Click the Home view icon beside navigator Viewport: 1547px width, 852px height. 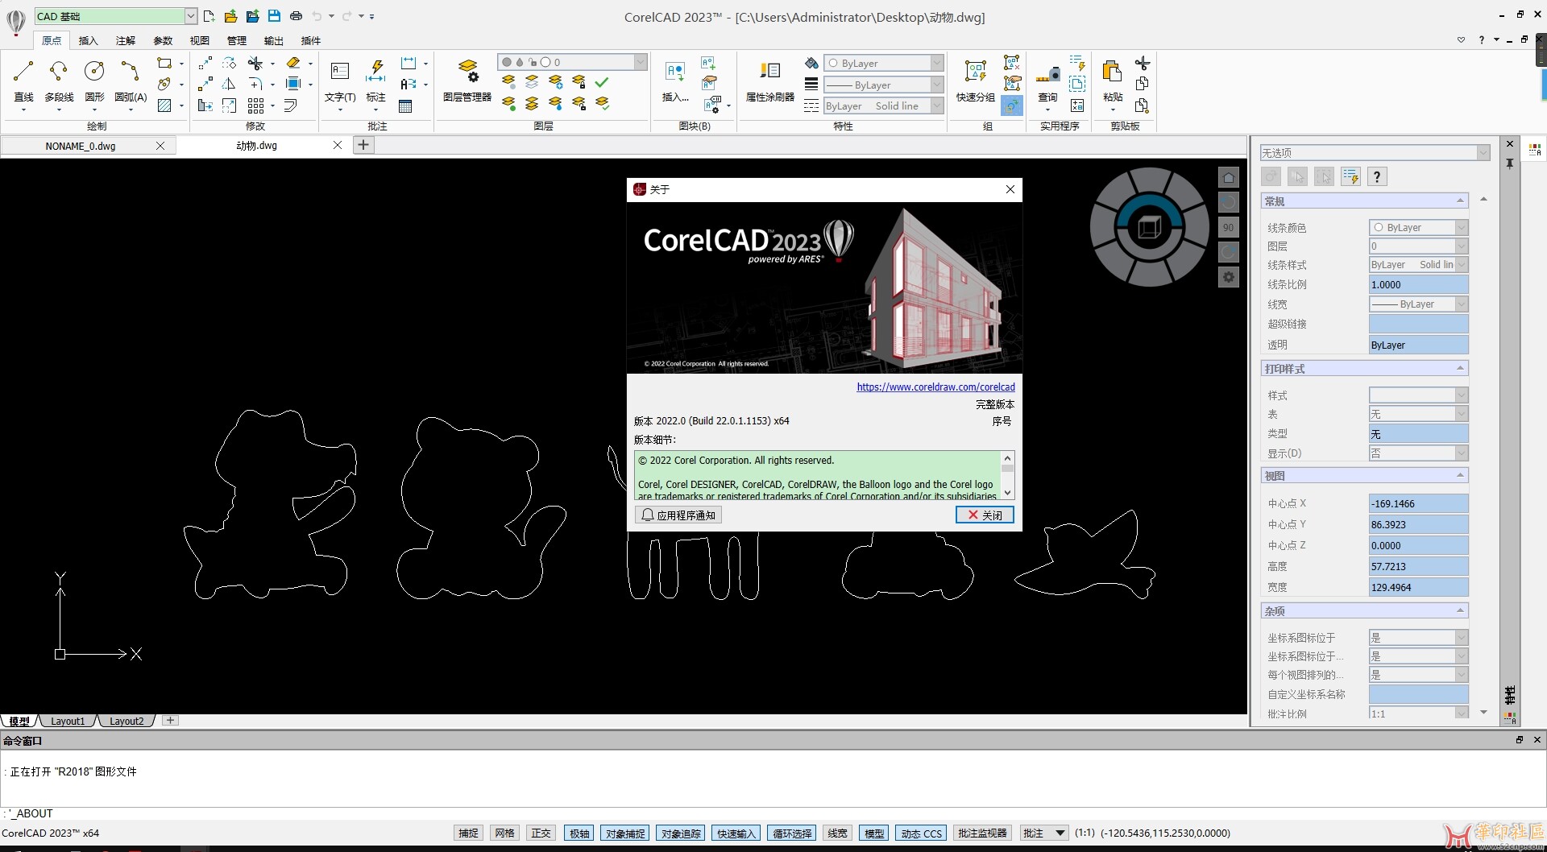click(x=1228, y=178)
